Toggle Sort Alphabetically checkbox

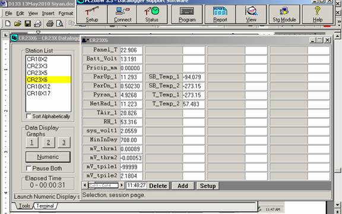click(x=28, y=116)
